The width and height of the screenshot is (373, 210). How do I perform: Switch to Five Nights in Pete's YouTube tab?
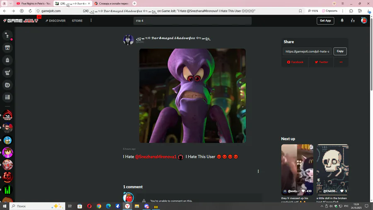coord(34,4)
